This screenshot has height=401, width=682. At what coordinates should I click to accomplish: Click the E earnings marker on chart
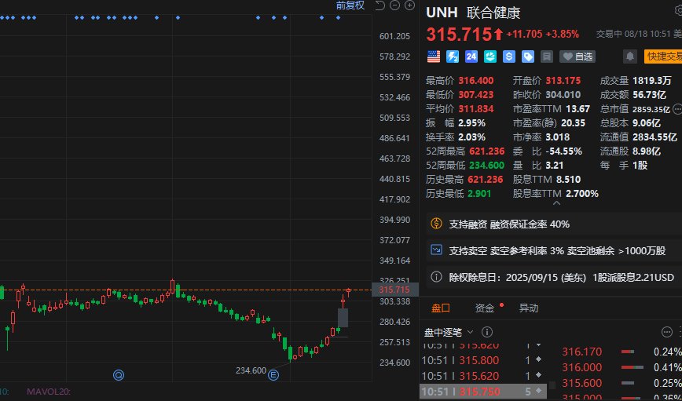(x=273, y=374)
